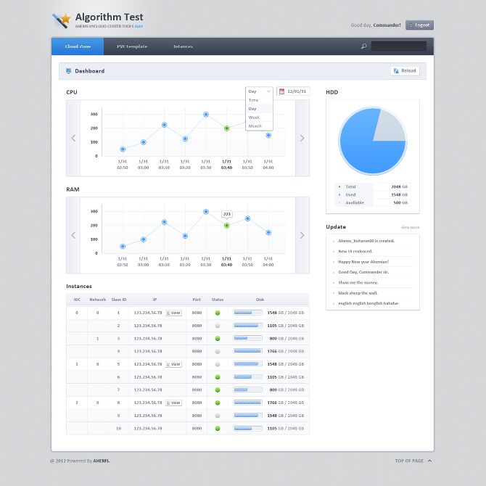Click the Dashboard monitor icon
486x486 pixels.
[x=68, y=71]
